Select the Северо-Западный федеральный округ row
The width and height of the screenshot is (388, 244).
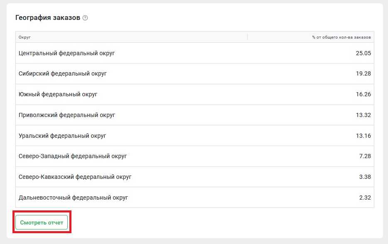(x=195, y=156)
